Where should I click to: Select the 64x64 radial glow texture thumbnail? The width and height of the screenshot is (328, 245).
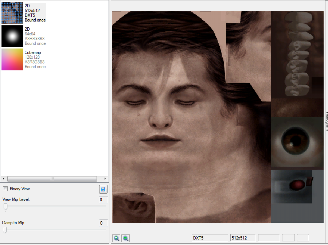pos(12,36)
